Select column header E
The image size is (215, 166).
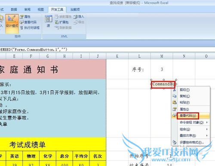[x=14, y=56]
